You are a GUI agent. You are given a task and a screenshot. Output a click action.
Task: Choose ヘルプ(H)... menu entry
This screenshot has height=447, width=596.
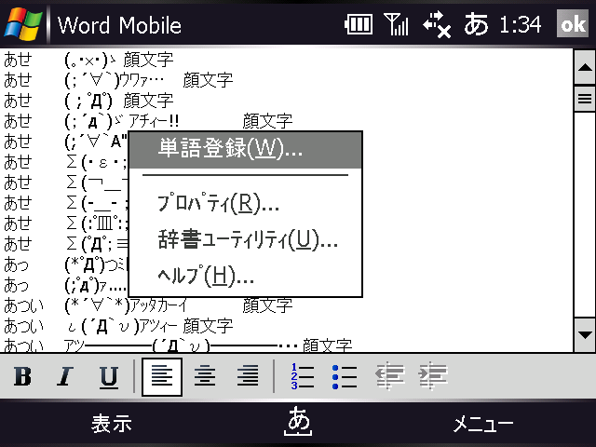[x=245, y=276]
